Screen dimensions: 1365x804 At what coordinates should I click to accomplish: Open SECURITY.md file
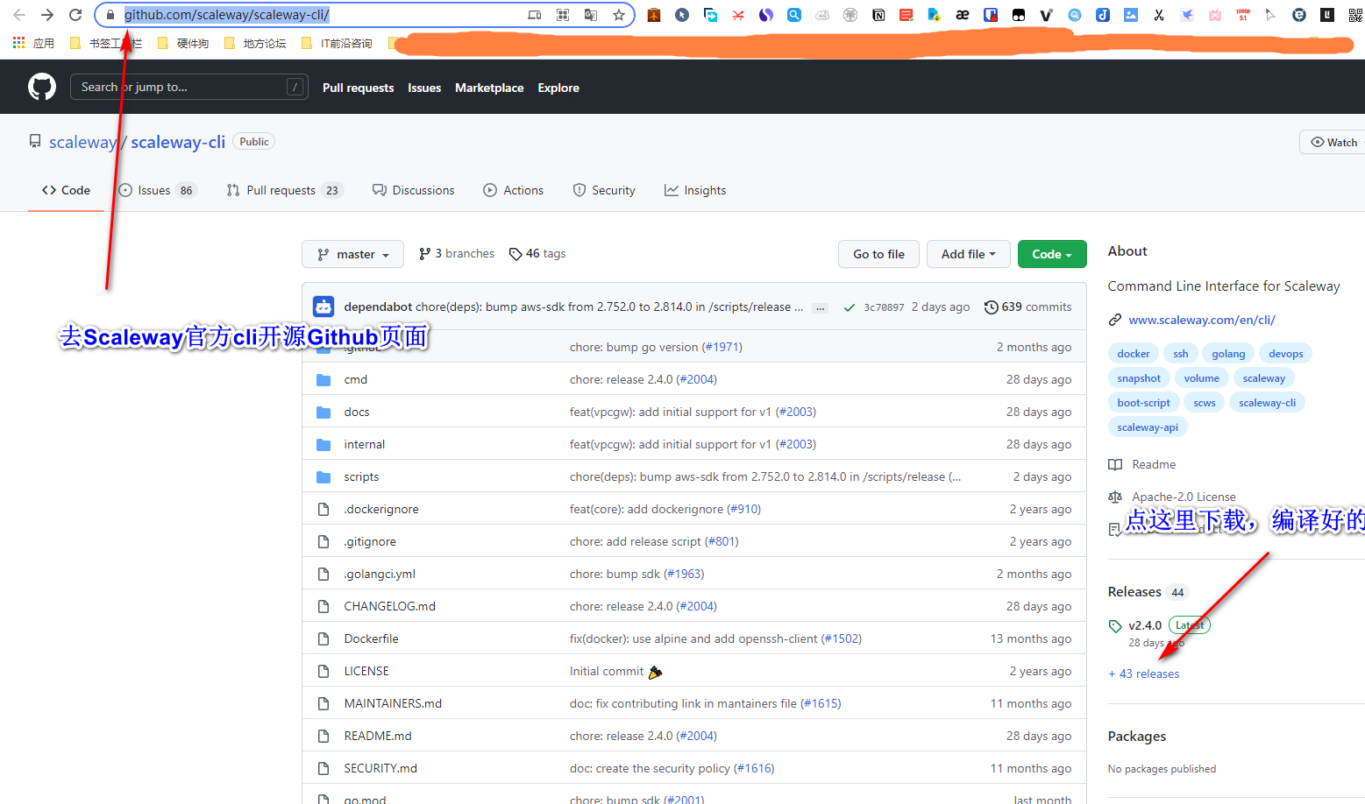(380, 768)
